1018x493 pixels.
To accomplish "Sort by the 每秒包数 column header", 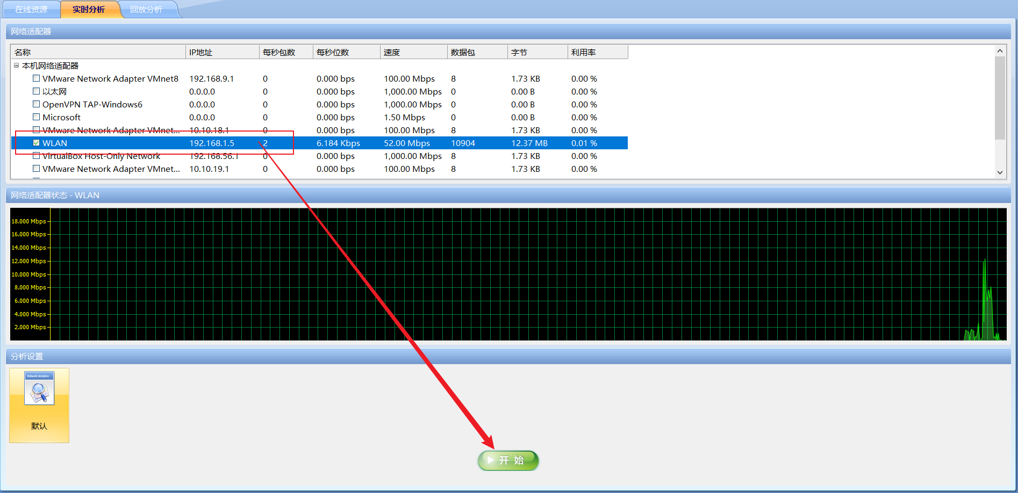I will 286,52.
